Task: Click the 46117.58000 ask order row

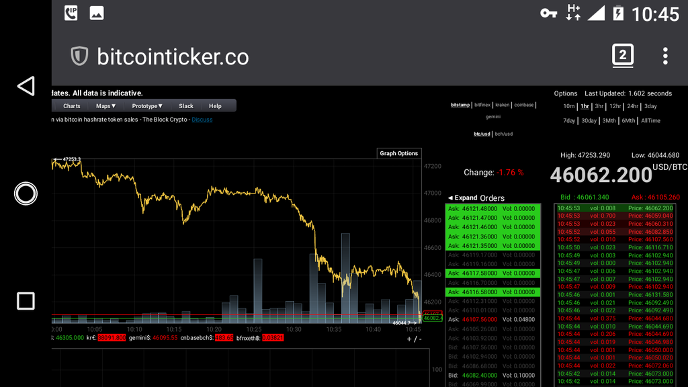Action: [x=492, y=273]
